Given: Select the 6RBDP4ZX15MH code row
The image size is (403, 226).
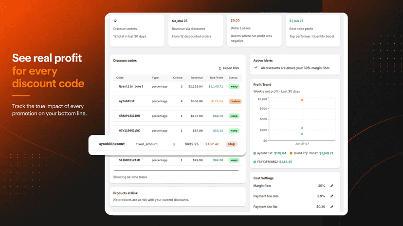Looking at the screenshot, I should [x=177, y=116].
